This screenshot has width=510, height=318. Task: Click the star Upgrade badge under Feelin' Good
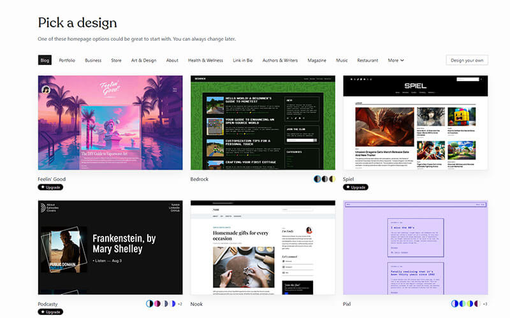[x=50, y=187]
